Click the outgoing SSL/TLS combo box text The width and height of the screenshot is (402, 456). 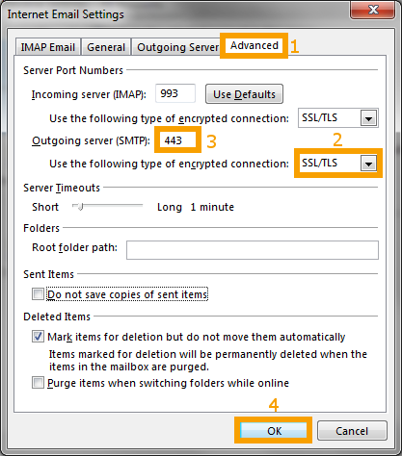320,164
